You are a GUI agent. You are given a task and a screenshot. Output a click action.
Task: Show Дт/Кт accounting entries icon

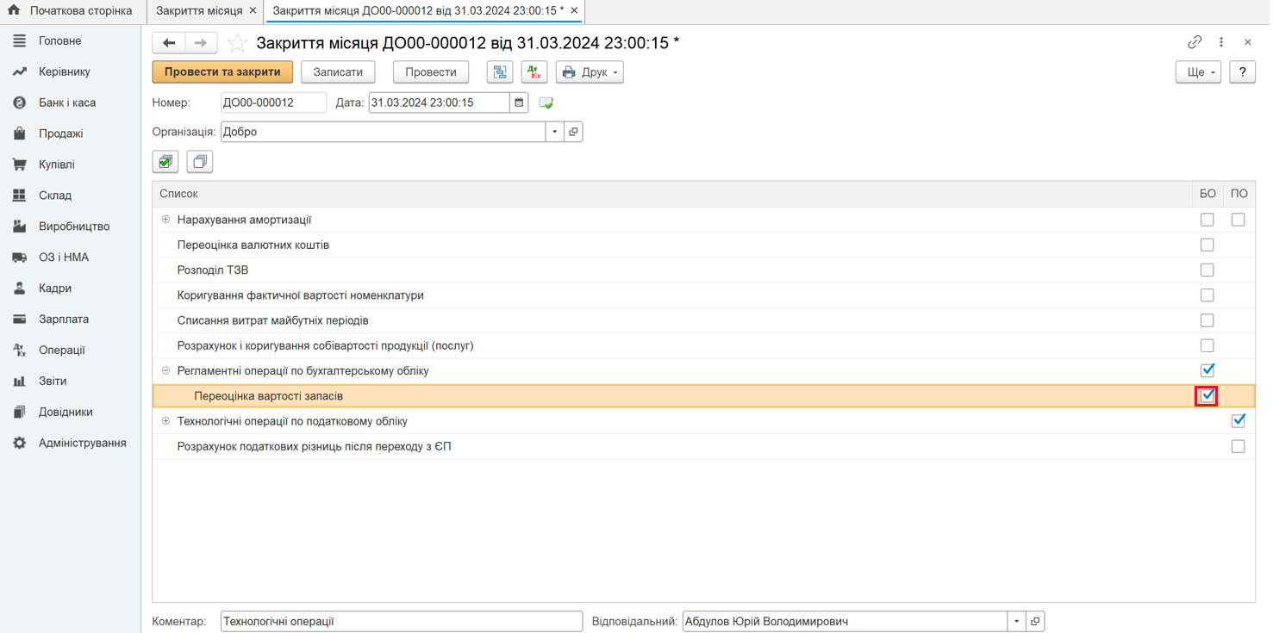point(534,72)
